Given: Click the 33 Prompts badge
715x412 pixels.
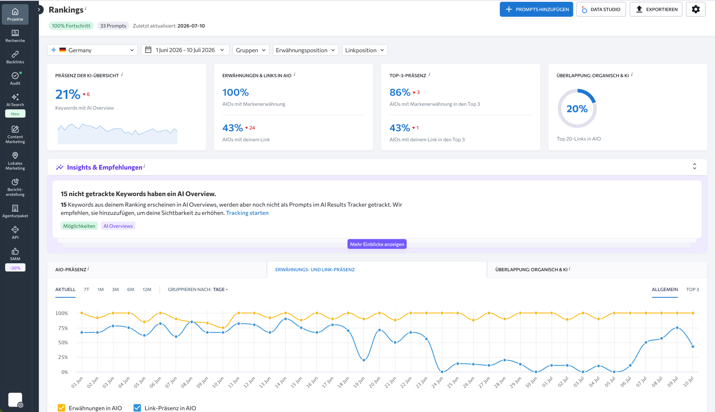Looking at the screenshot, I should click(113, 26).
